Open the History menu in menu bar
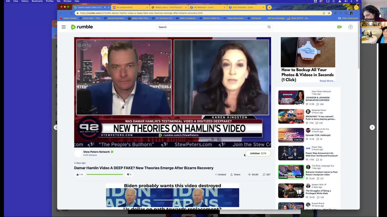 [x=25, y=1]
